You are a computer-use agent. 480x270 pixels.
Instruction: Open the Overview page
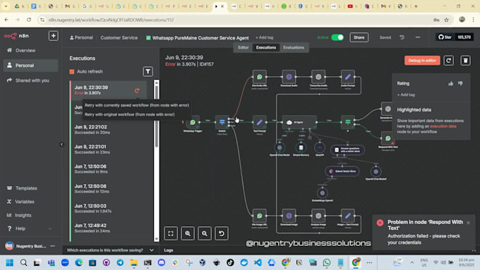tap(25, 51)
